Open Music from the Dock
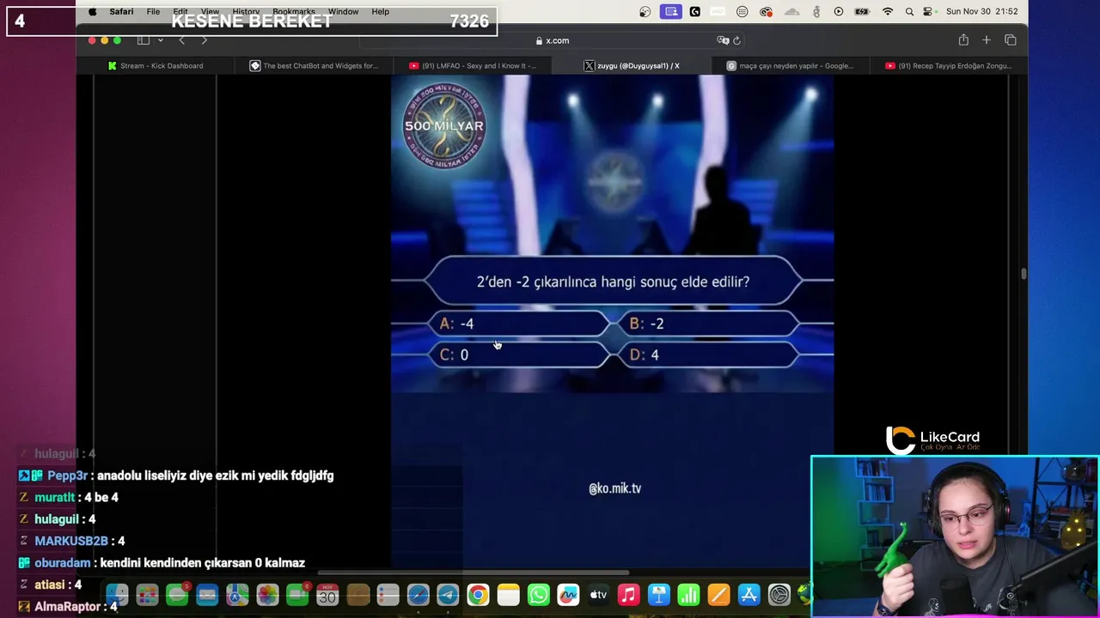 click(x=628, y=595)
